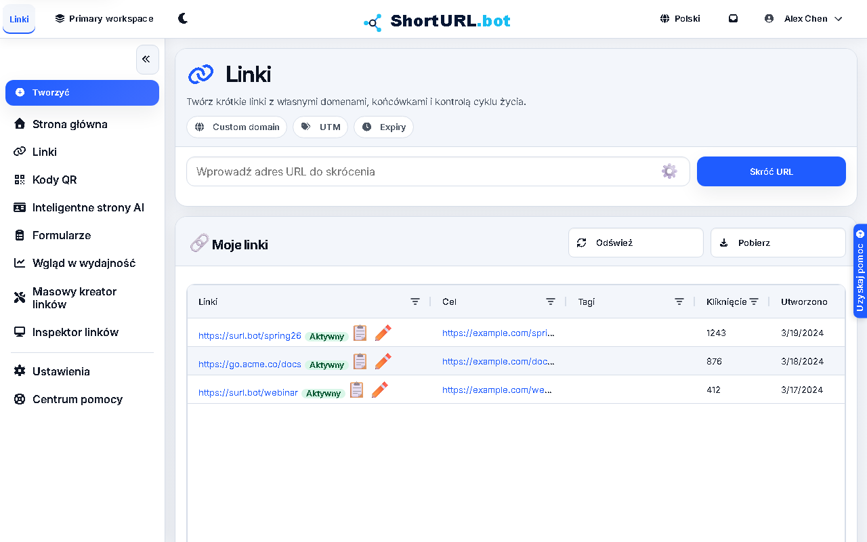Open destination link in spring26 row
This screenshot has width=867, height=542.
click(x=499, y=333)
